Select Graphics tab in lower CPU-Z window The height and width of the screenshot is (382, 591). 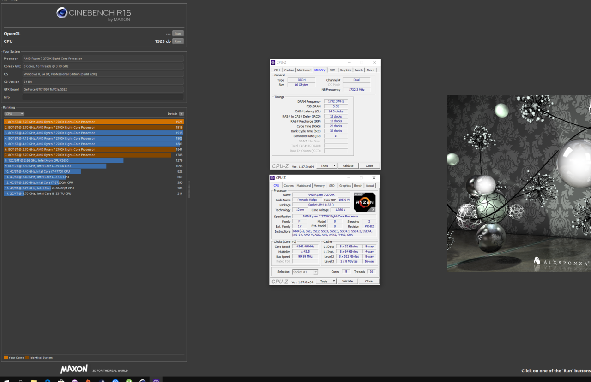[x=345, y=186]
